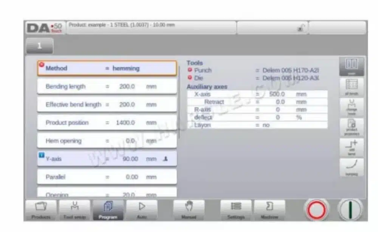Tap the red indicator beside Die
378x232 pixels.
(x=190, y=77)
